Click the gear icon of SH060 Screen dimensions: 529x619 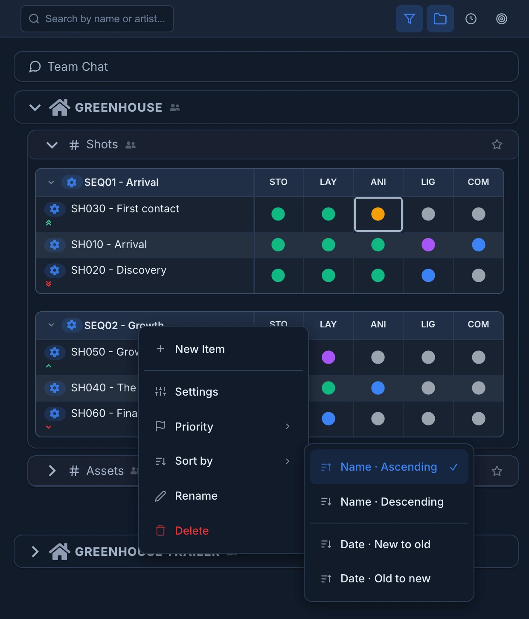click(55, 414)
